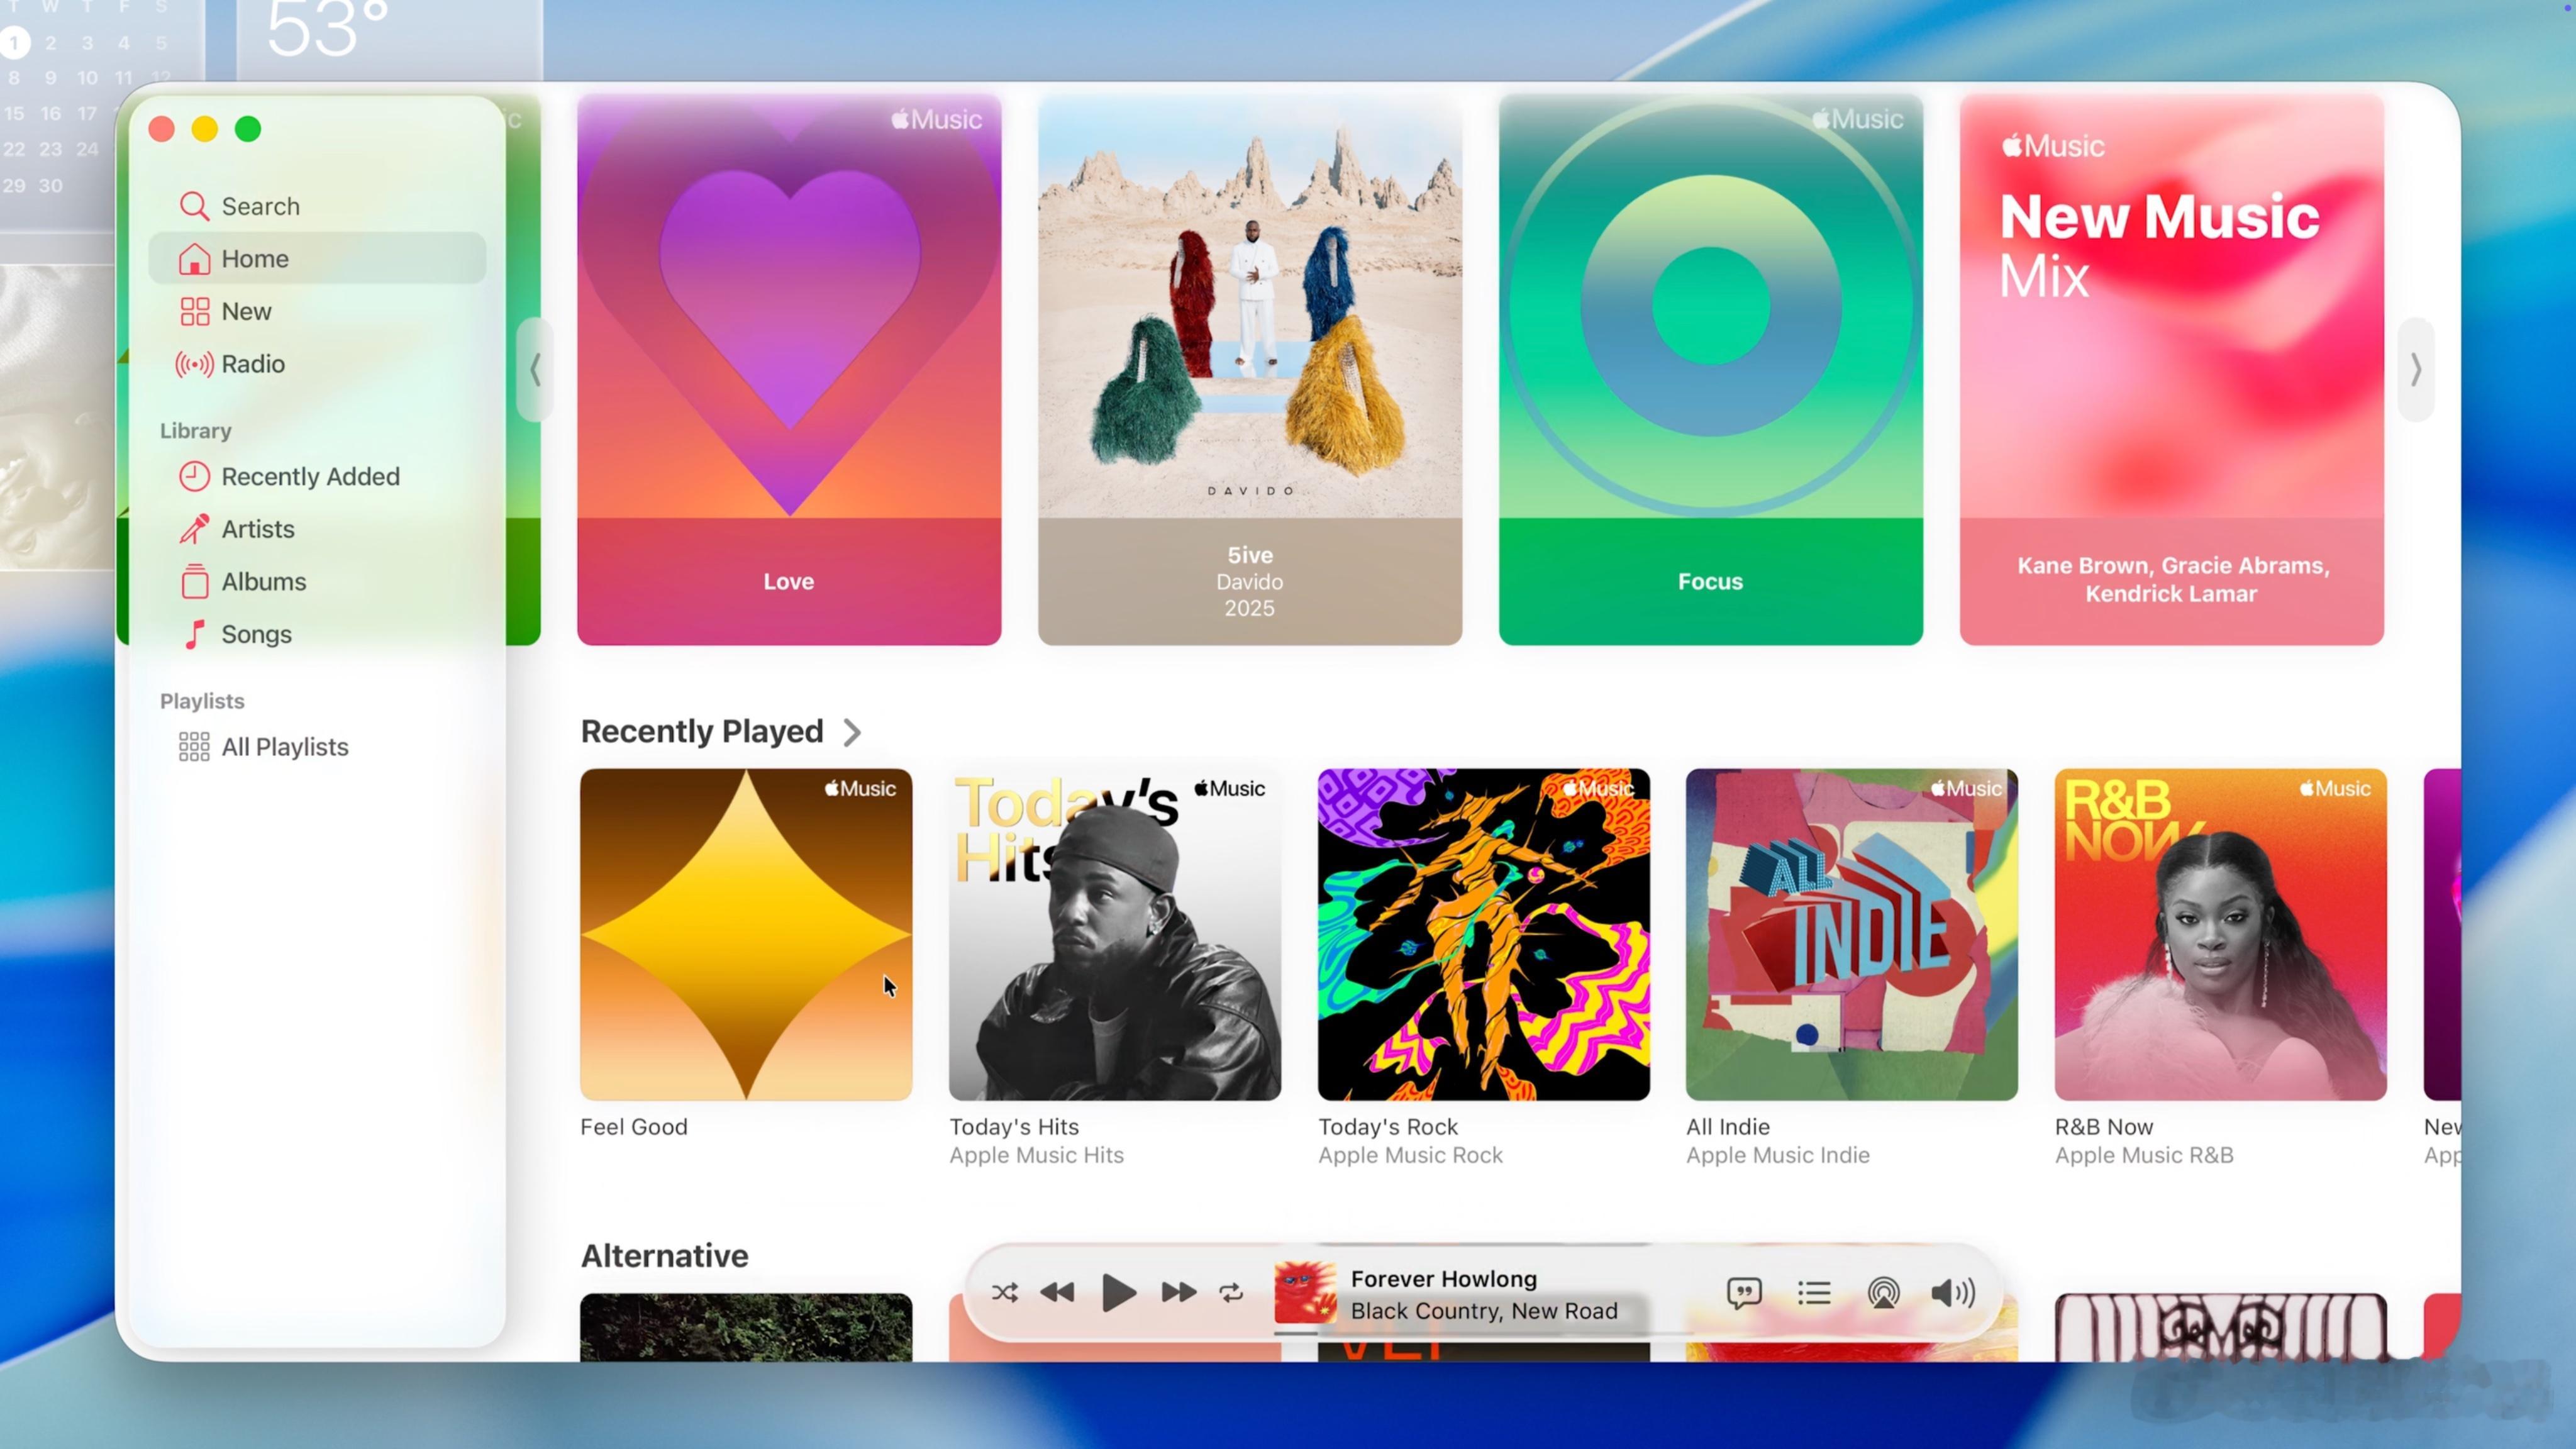Open Songs in the library

pos(317,634)
